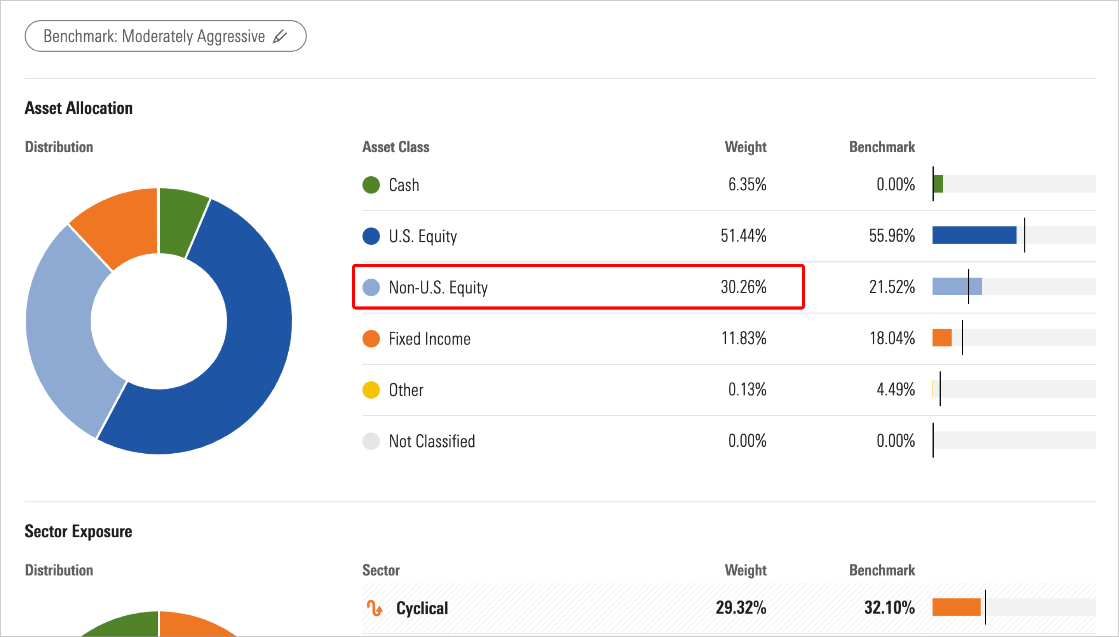
Task: Click the Fixed Income weight 11.83%
Action: tap(744, 338)
